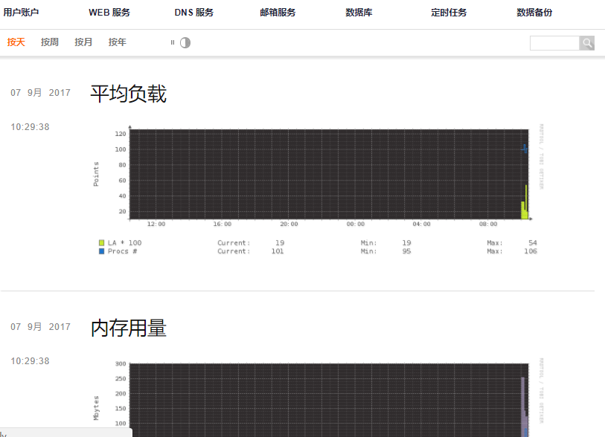The width and height of the screenshot is (605, 437).
Task: Select the 数据库 menu item
Action: pos(359,13)
